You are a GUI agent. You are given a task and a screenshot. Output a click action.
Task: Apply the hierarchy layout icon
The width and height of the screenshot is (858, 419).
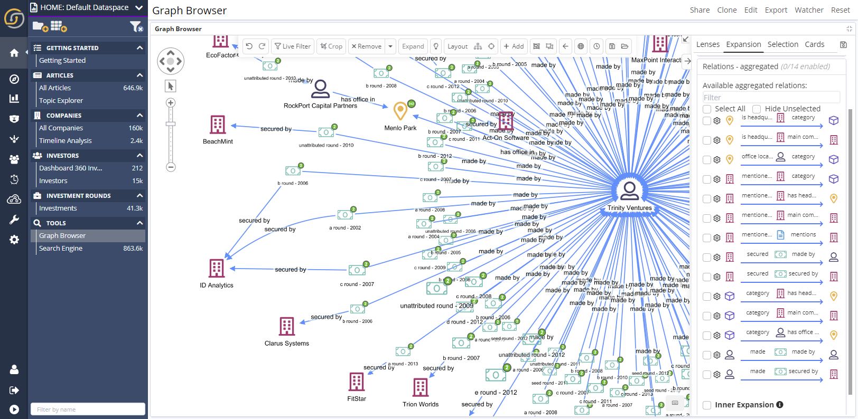tap(478, 46)
